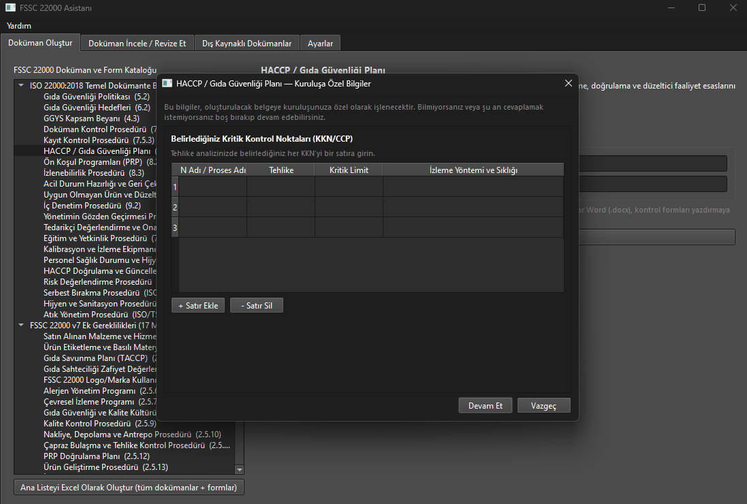Screen dimensions: 747x504
Task: Select row header 1 in the KKN table
Action: [175, 187]
